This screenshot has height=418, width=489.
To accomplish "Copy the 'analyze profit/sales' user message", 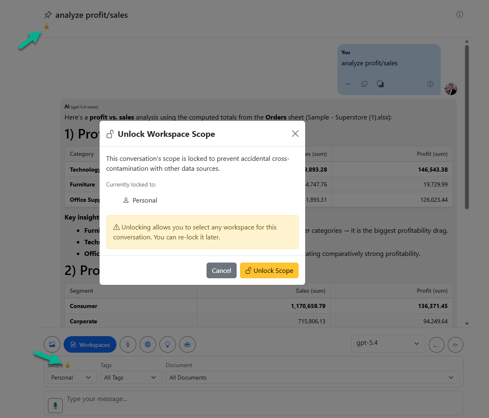I will click(364, 84).
